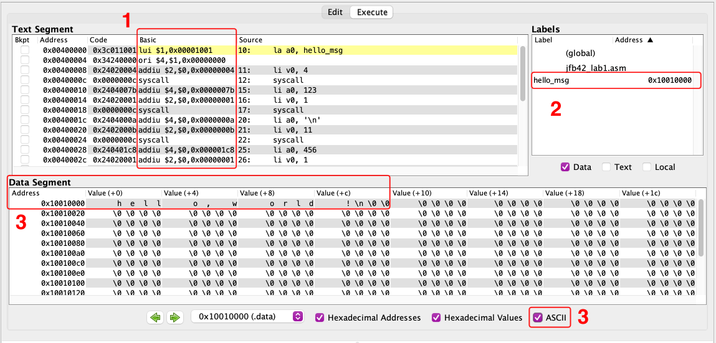Click the green right arrow button
This screenshot has width=716, height=343.
(174, 317)
